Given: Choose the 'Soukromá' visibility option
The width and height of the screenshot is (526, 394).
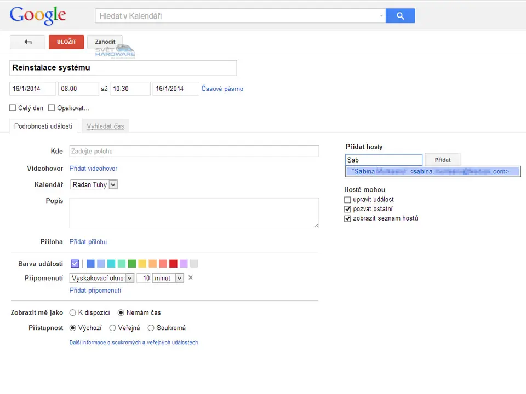Looking at the screenshot, I should pyautogui.click(x=151, y=328).
